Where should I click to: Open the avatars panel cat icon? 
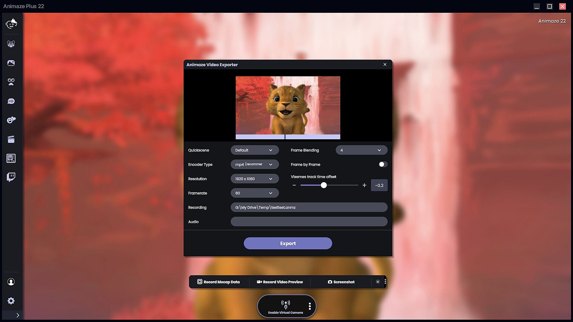11,44
